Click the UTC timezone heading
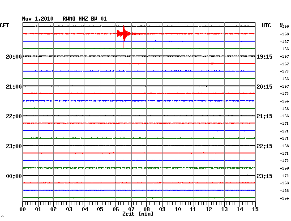 coord(266,25)
